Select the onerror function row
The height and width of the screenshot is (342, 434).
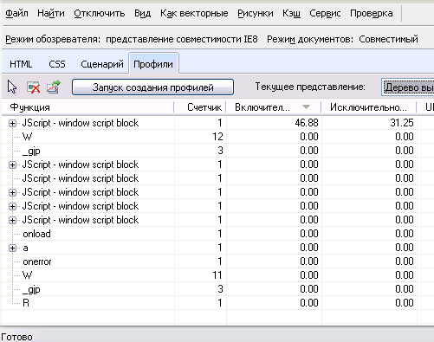[x=217, y=261]
